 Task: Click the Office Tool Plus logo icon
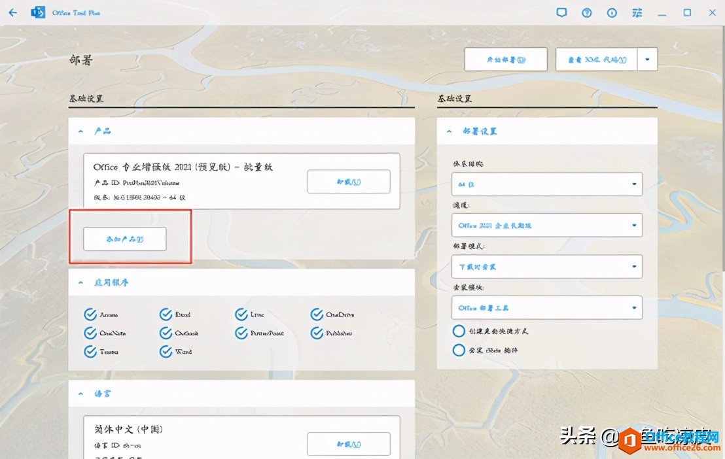(38, 12)
